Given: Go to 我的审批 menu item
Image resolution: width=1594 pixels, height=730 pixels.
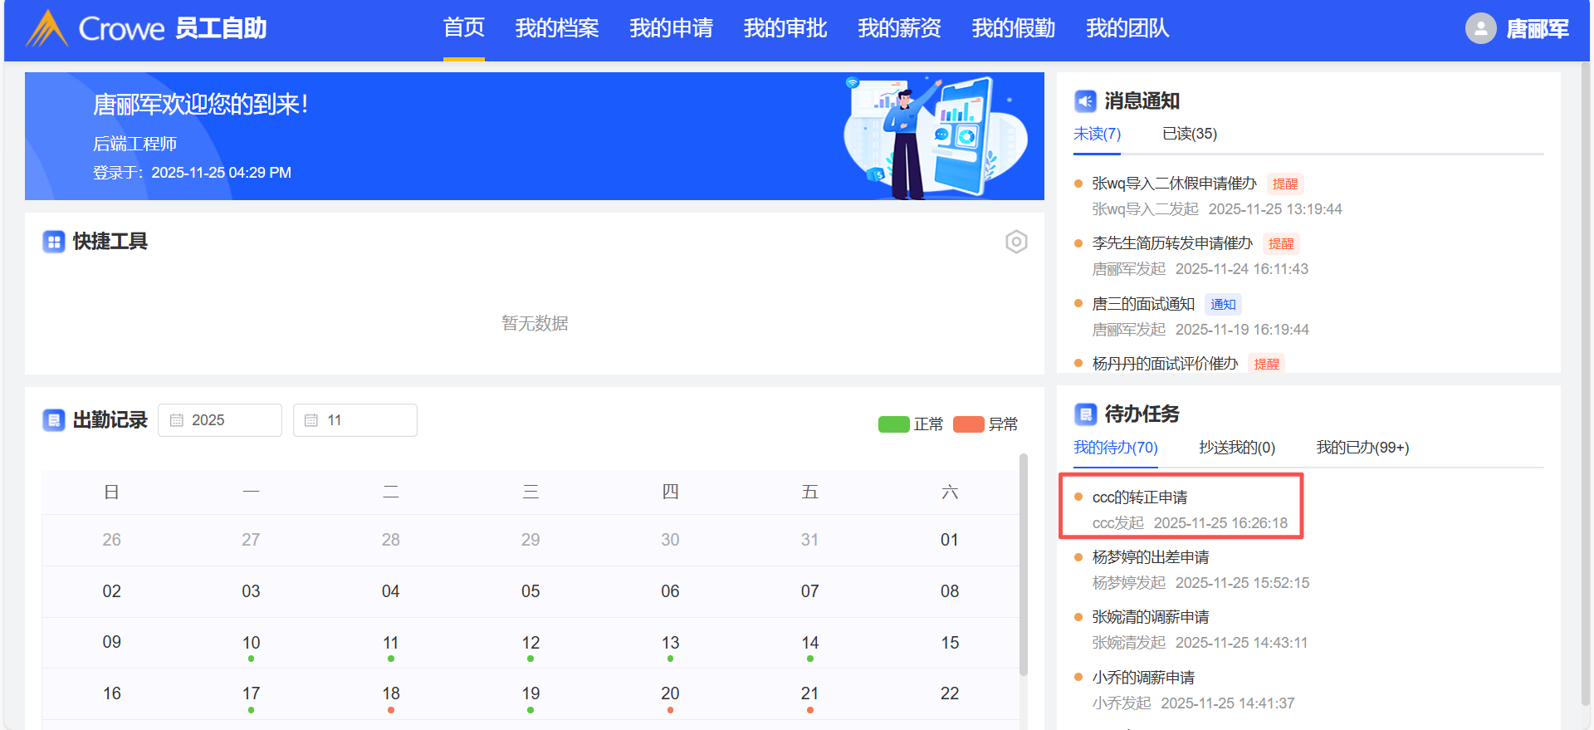Looking at the screenshot, I should (x=785, y=28).
